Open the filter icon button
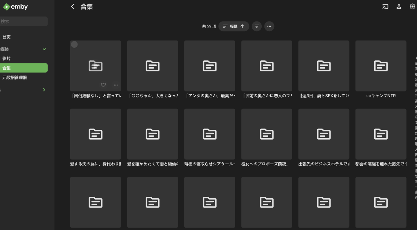The height and width of the screenshot is (230, 417). point(257,26)
